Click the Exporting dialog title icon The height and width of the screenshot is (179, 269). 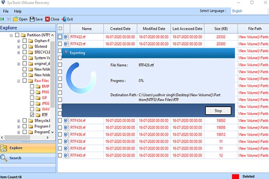[66, 52]
